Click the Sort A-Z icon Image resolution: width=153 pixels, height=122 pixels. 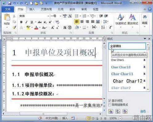(103, 27)
